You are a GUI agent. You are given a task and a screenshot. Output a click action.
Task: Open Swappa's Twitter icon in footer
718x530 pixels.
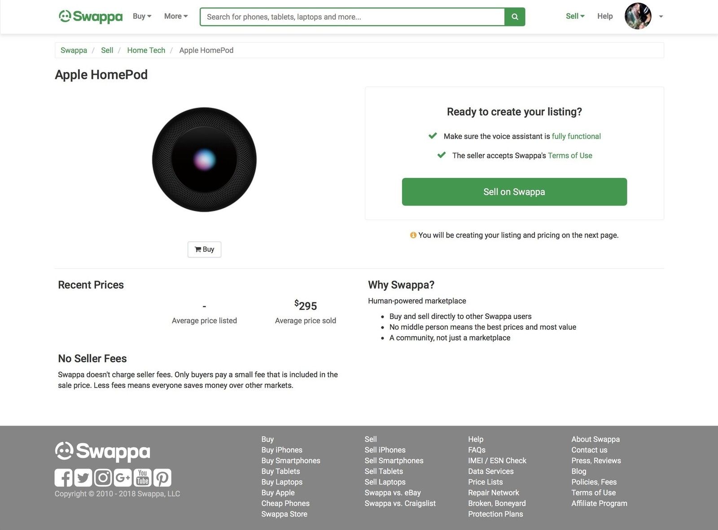pyautogui.click(x=83, y=478)
